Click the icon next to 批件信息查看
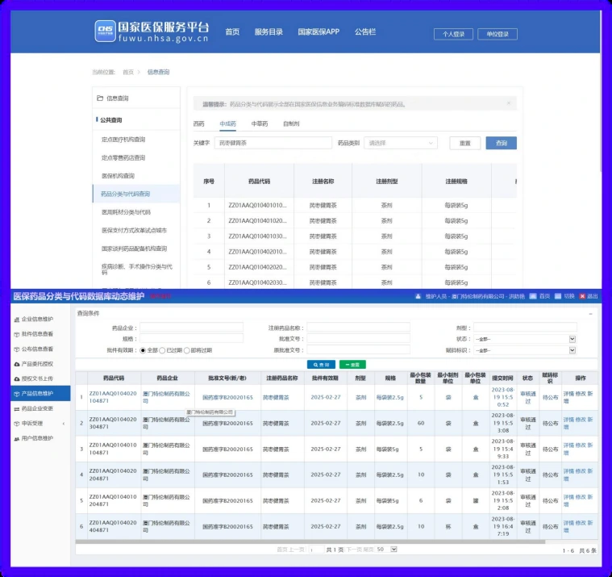The width and height of the screenshot is (612, 577). pyautogui.click(x=17, y=334)
